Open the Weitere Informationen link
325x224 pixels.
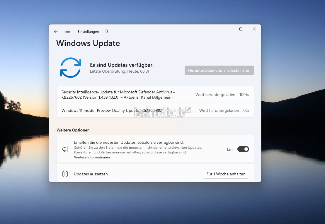(92, 157)
